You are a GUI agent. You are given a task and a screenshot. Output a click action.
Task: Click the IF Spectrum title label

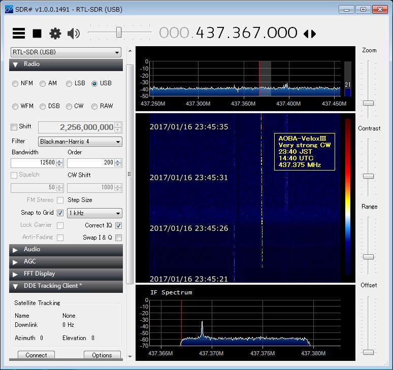click(x=171, y=292)
